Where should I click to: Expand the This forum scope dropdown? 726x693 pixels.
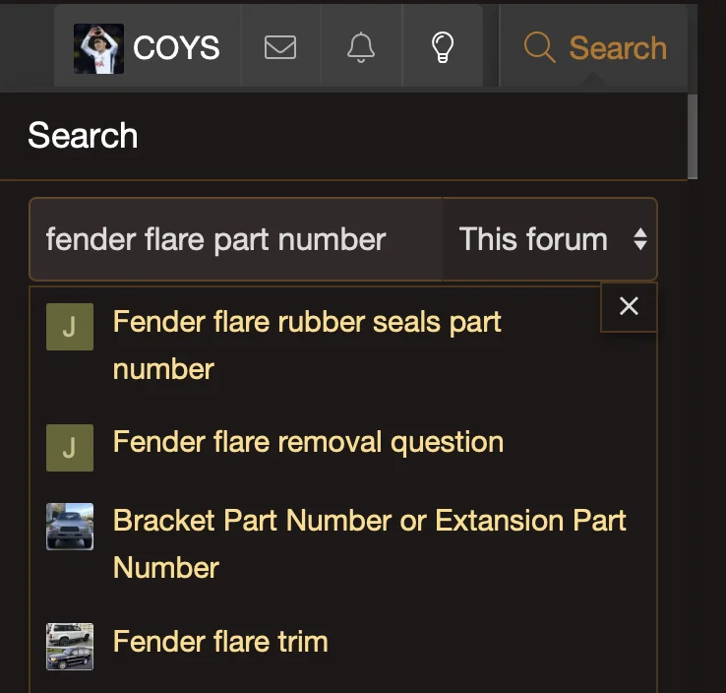pos(550,239)
